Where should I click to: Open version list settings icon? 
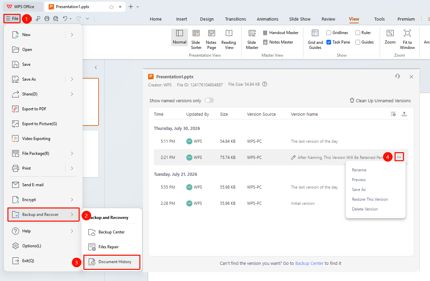point(393,114)
